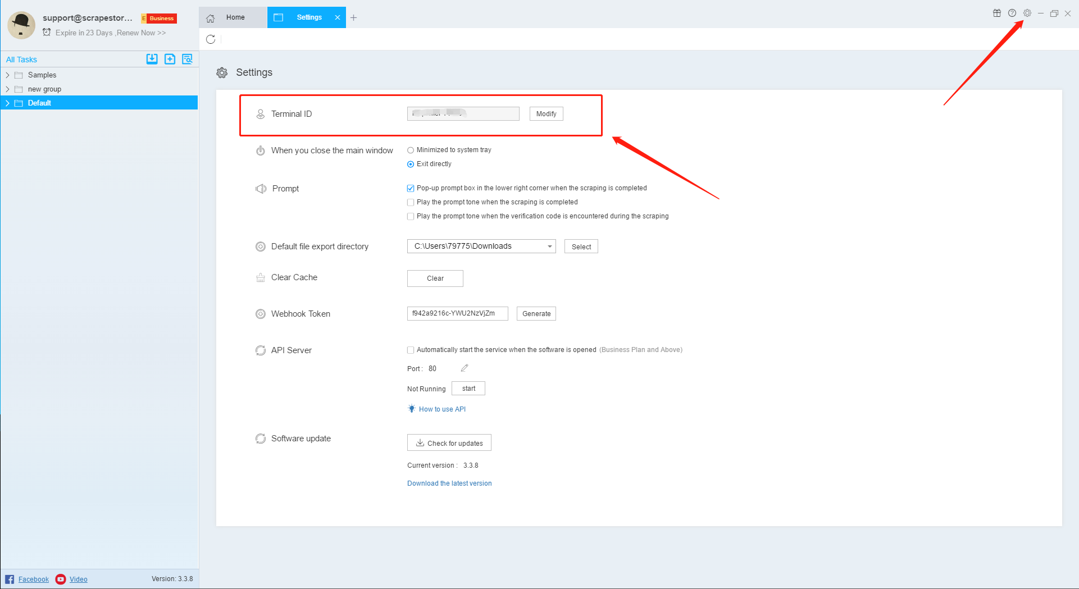Enable auto-start API service on software open
Image resolution: width=1079 pixels, height=589 pixels.
pyautogui.click(x=411, y=350)
